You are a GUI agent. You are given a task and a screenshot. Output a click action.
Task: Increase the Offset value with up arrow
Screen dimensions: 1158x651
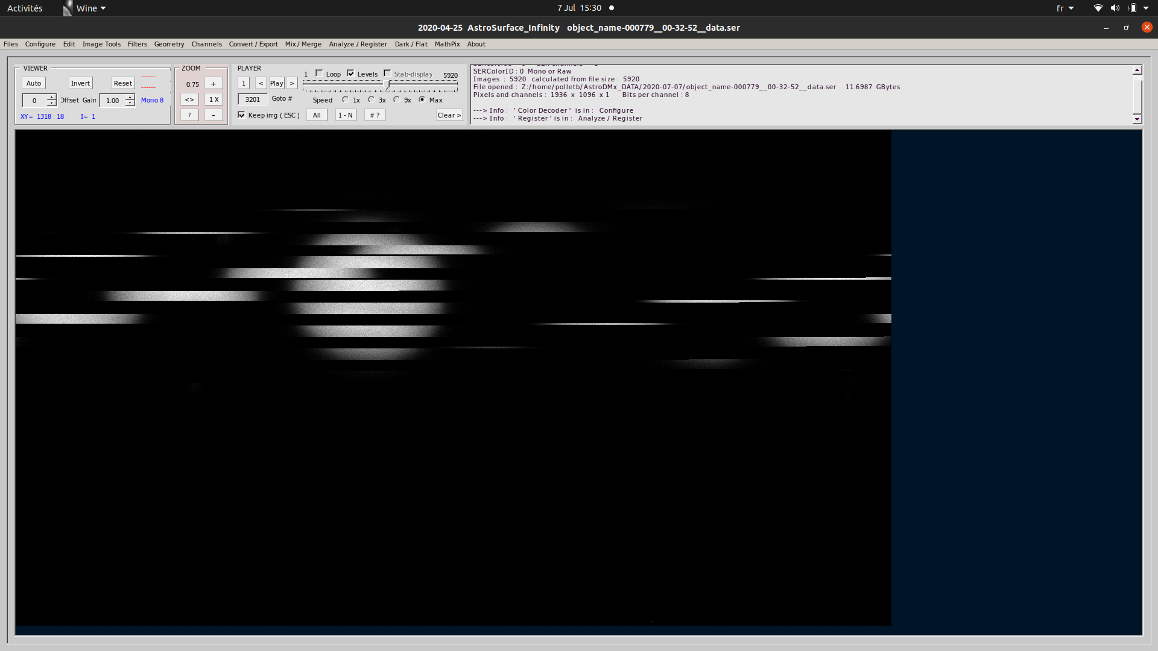(x=52, y=97)
